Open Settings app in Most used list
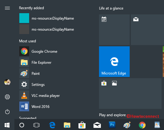This screenshot has height=130, width=164. point(32,84)
